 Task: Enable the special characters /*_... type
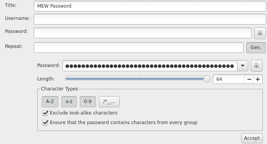pyautogui.click(x=109, y=101)
